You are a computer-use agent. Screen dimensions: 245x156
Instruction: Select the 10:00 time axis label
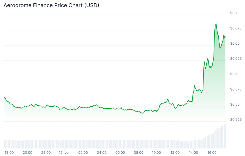(157, 153)
